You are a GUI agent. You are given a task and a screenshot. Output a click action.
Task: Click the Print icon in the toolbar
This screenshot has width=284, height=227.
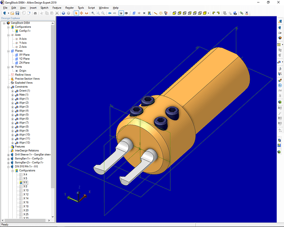pos(35,13)
